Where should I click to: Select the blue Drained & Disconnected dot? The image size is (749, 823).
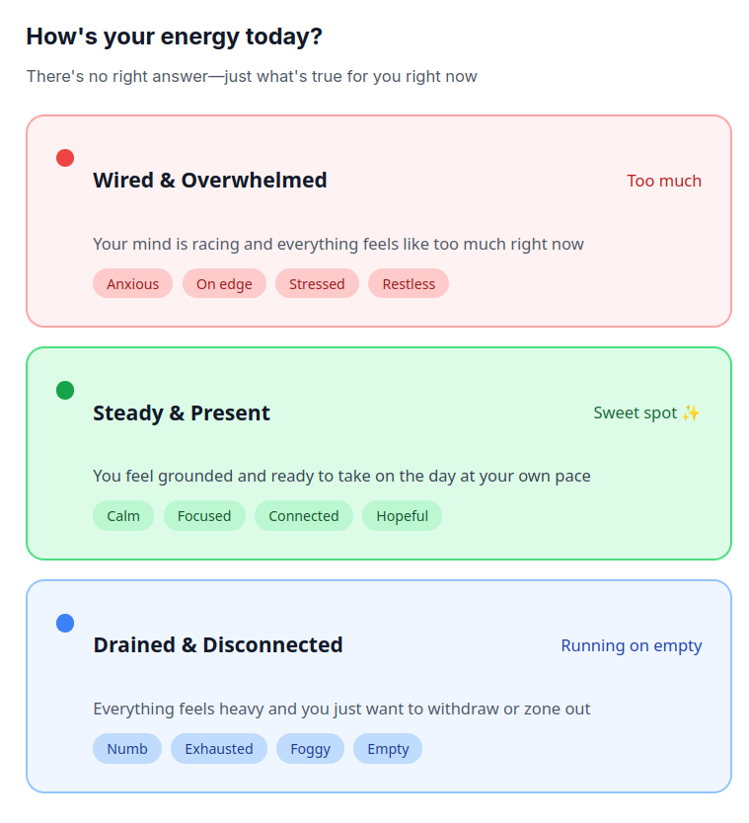(x=65, y=623)
